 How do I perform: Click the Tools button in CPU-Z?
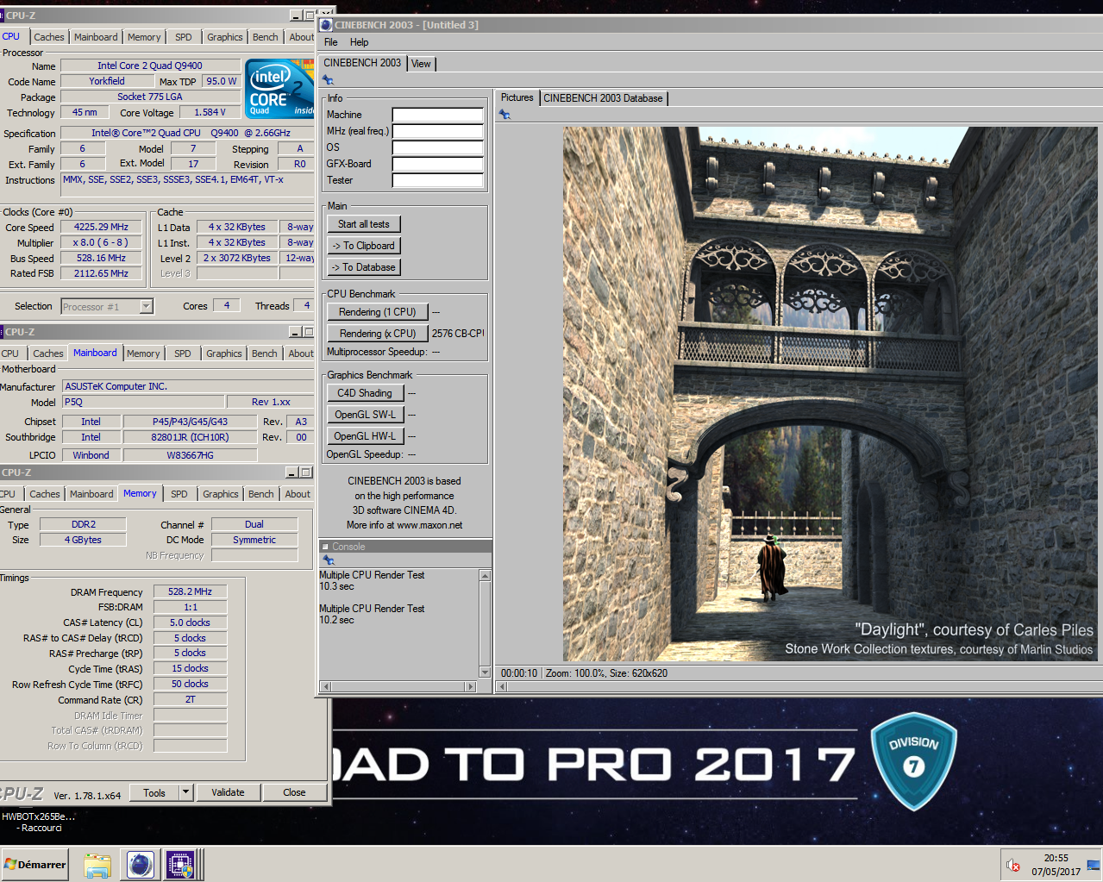click(154, 792)
